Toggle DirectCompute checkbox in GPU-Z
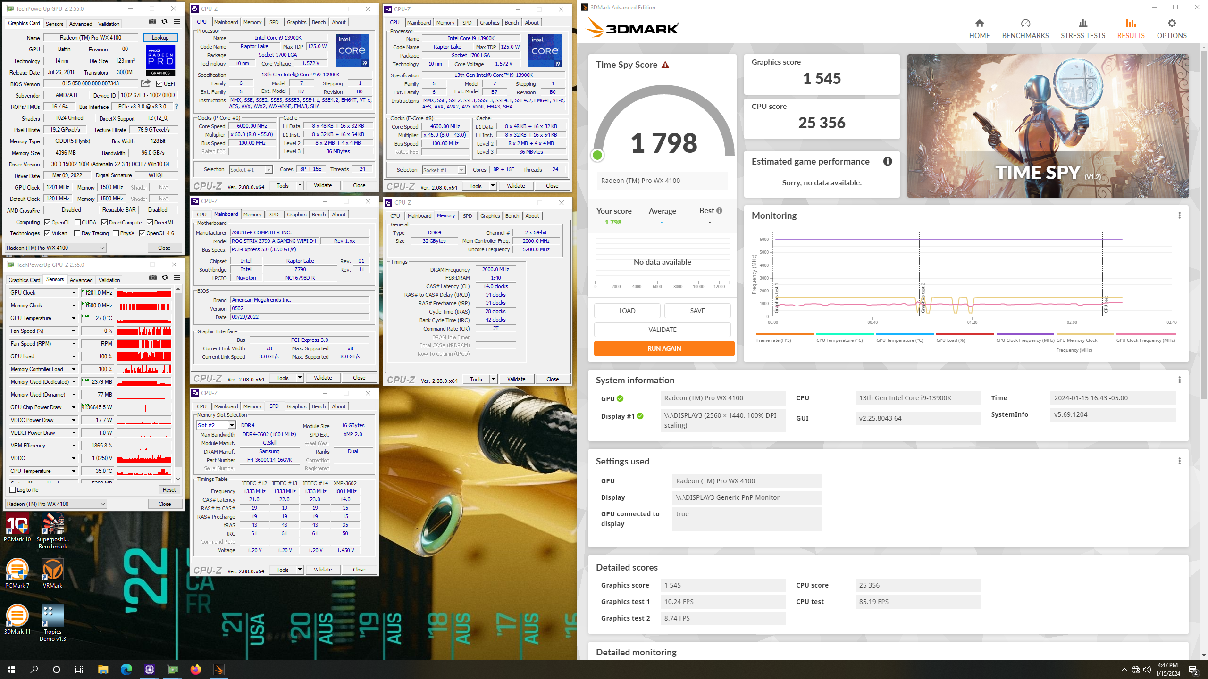The image size is (1208, 679). pos(105,223)
